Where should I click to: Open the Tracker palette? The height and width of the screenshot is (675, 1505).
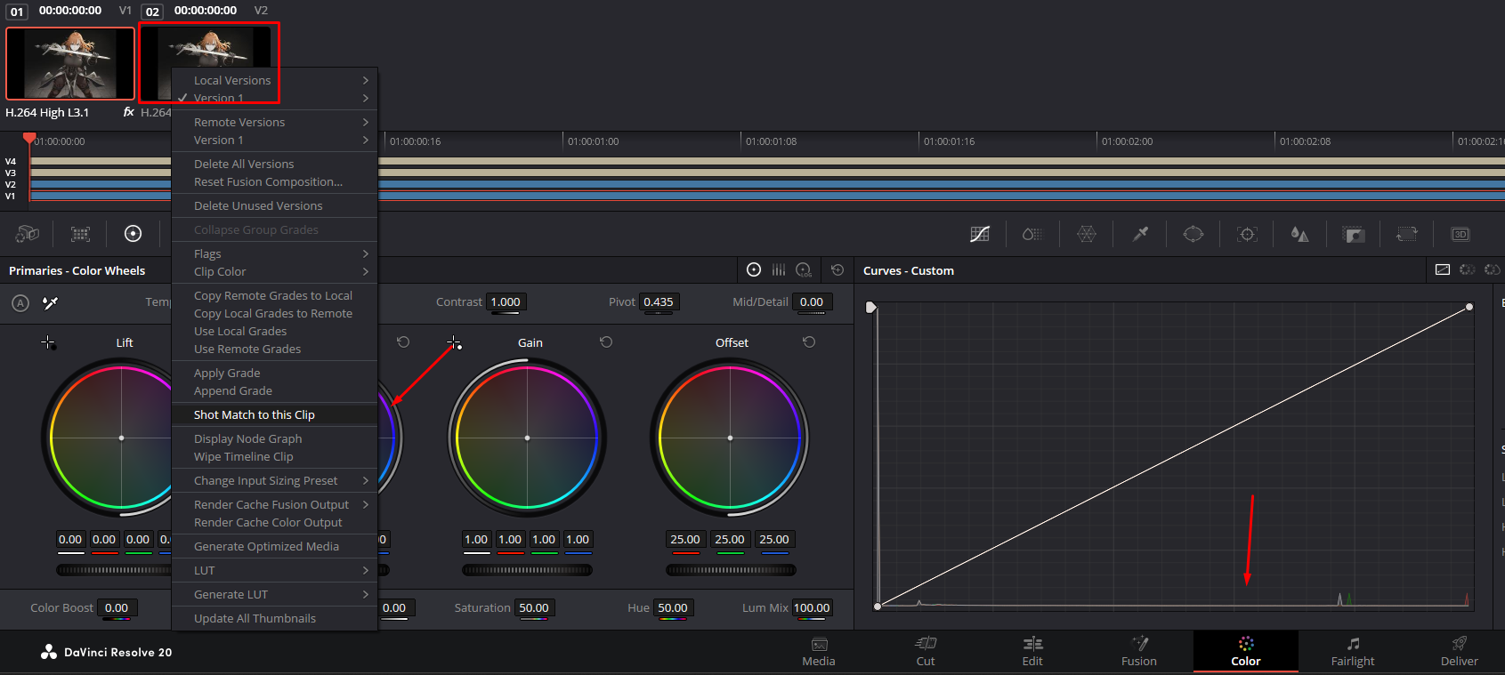(x=1247, y=234)
